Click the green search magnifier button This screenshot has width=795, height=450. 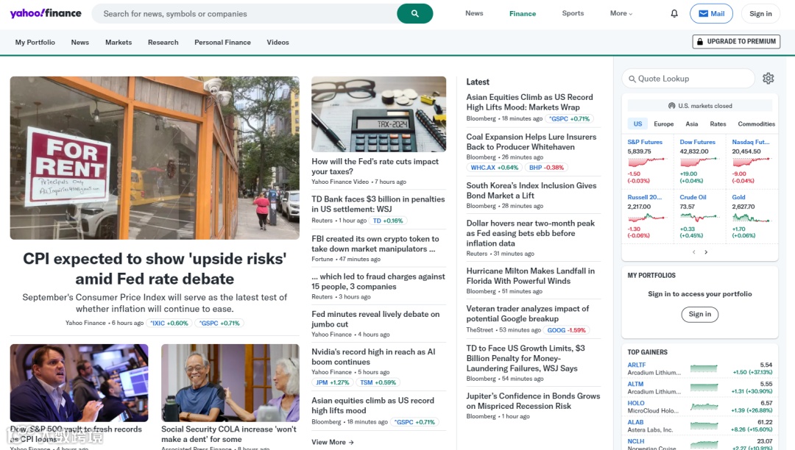(414, 14)
